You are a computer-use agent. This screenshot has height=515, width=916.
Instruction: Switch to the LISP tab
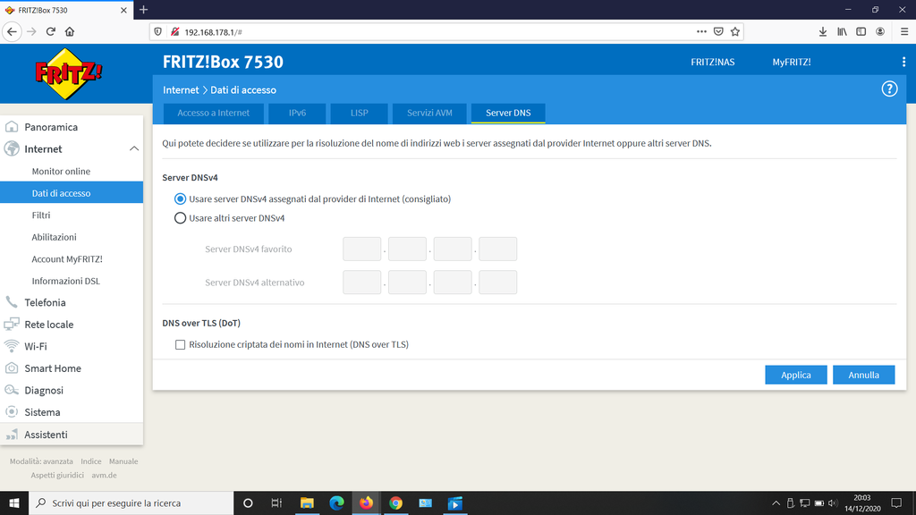pos(360,114)
